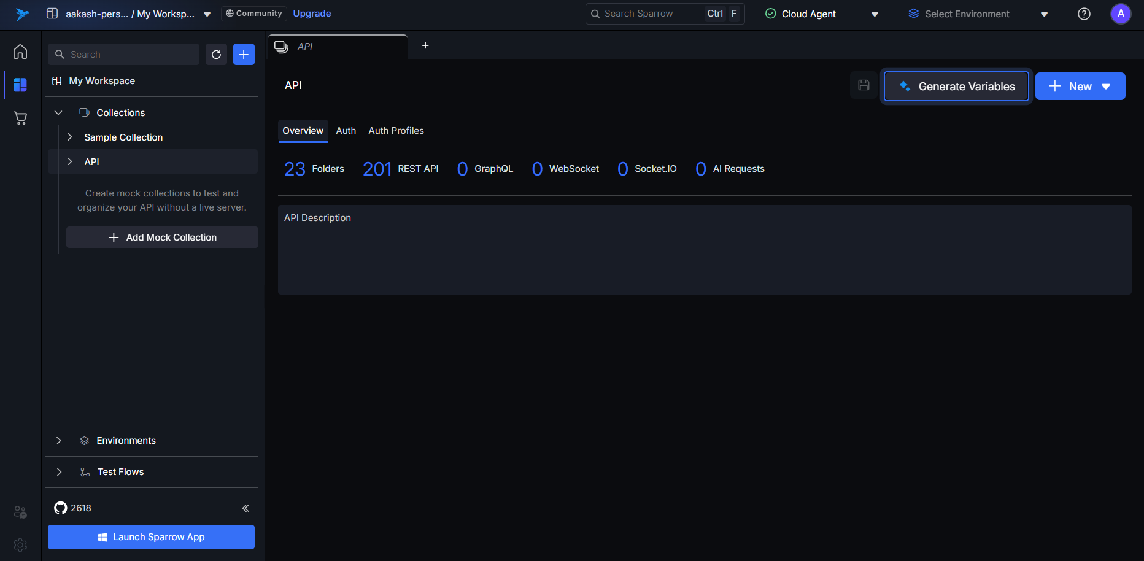Click the refresh collections icon

pos(216,55)
